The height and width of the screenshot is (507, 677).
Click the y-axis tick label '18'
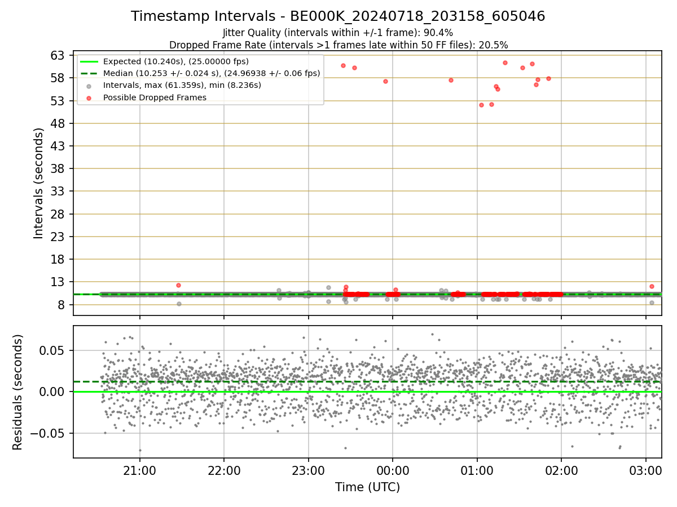(x=57, y=259)
